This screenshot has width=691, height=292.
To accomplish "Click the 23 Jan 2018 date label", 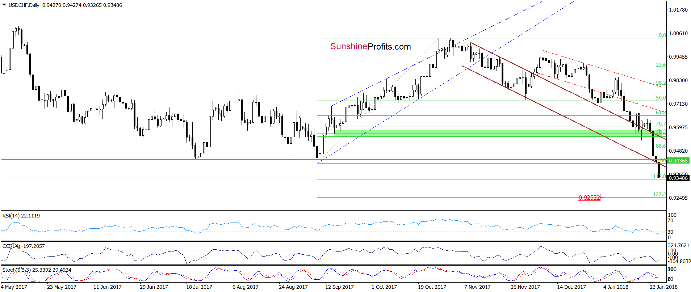I will coord(663,287).
